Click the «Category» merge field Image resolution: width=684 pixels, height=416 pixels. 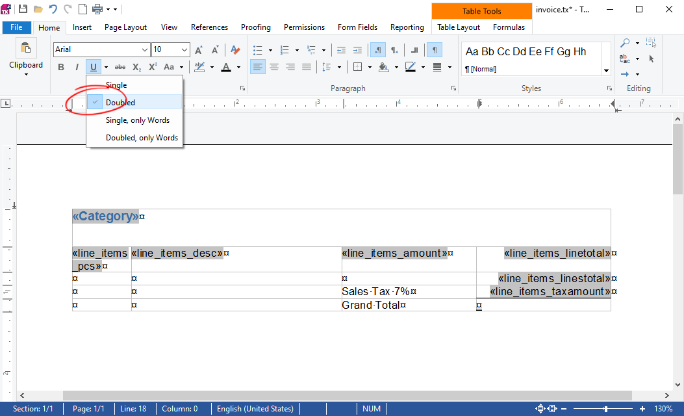point(106,216)
